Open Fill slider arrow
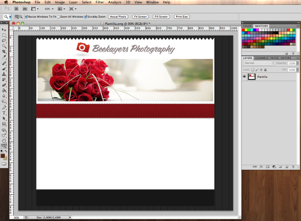This screenshot has width=301, height=221. [x=297, y=70]
